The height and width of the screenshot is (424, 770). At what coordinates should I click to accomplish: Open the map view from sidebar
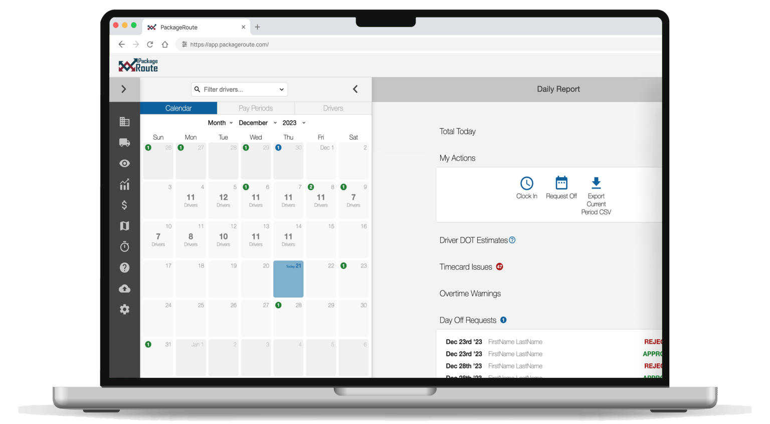coord(124,226)
